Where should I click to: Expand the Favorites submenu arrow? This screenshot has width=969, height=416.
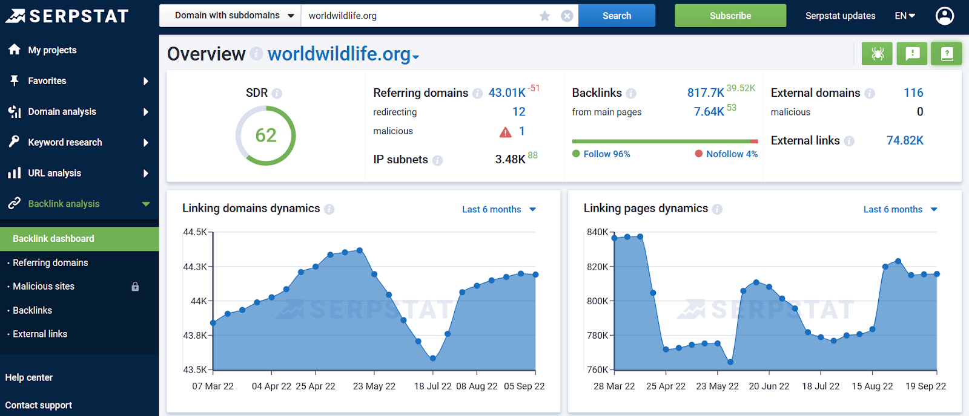145,81
